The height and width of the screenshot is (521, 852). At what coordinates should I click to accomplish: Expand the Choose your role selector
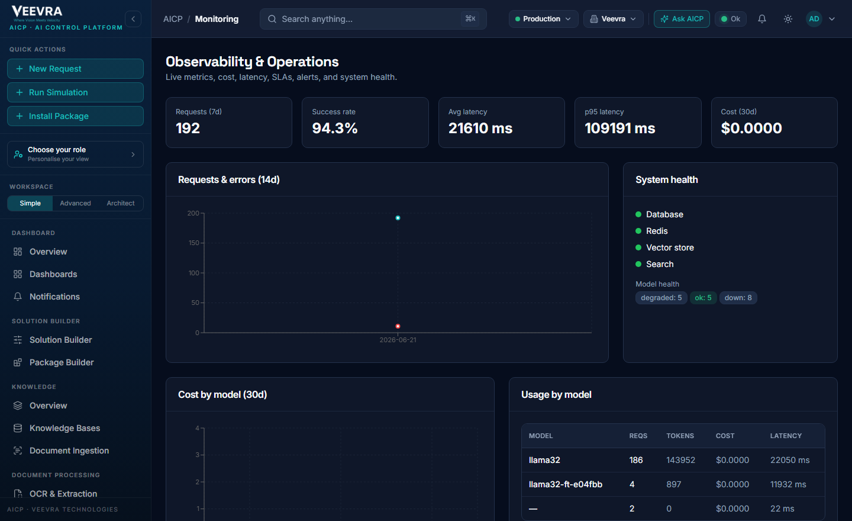point(75,155)
